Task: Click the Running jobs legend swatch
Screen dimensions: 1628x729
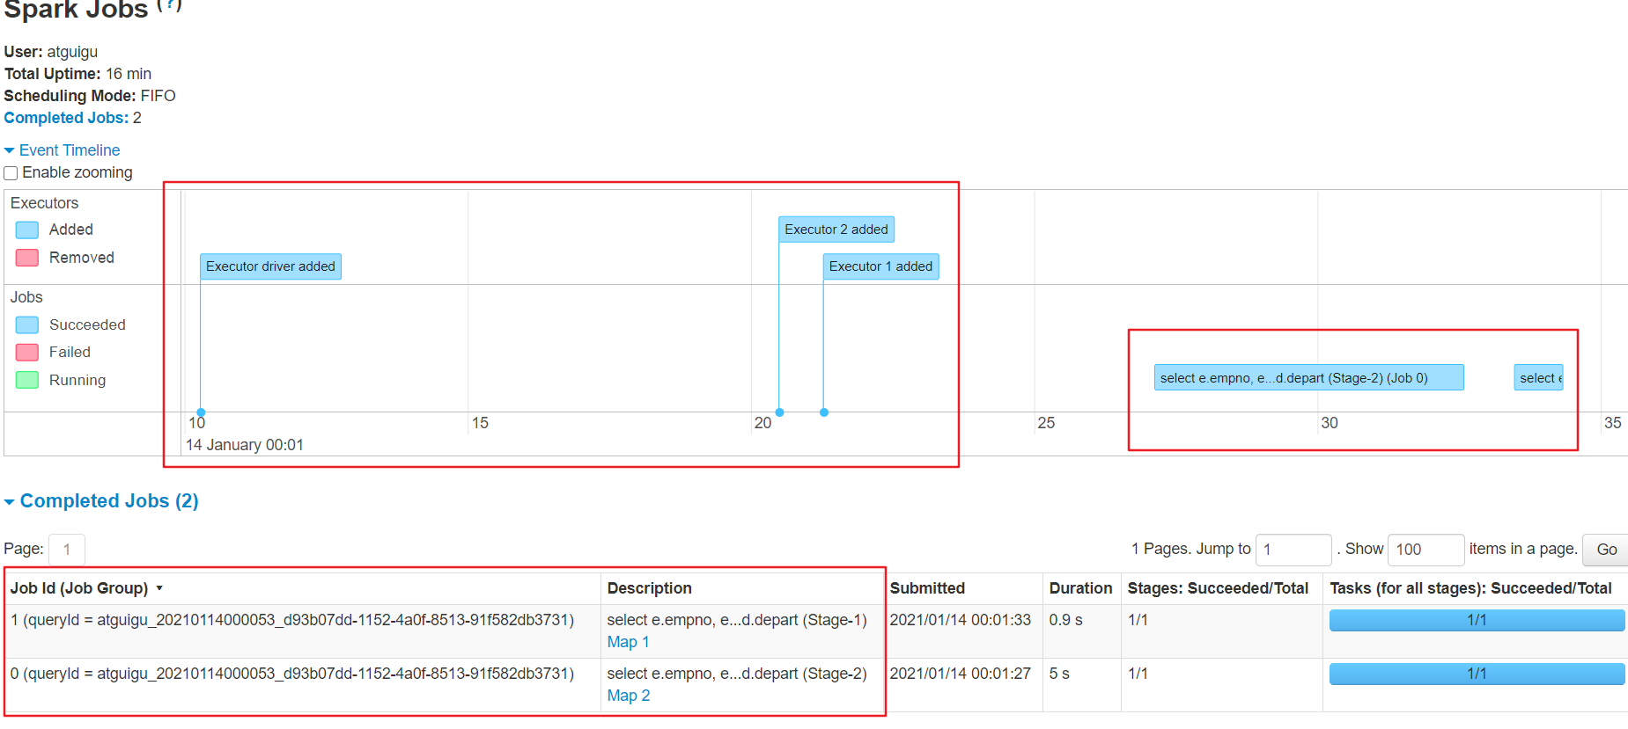Action: (27, 380)
